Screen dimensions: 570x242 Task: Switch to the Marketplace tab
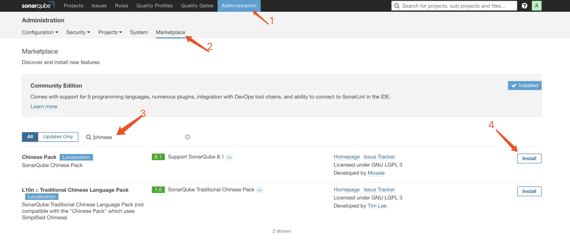(x=170, y=32)
